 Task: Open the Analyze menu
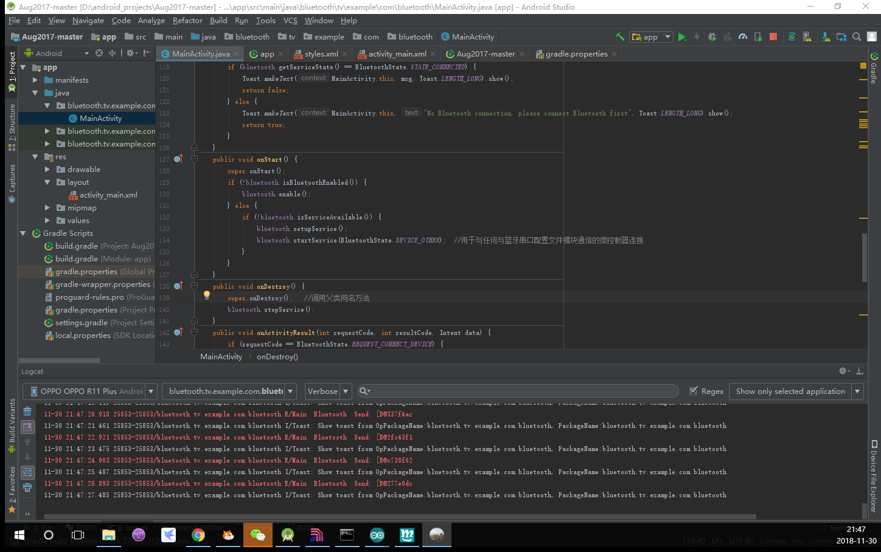pos(151,20)
